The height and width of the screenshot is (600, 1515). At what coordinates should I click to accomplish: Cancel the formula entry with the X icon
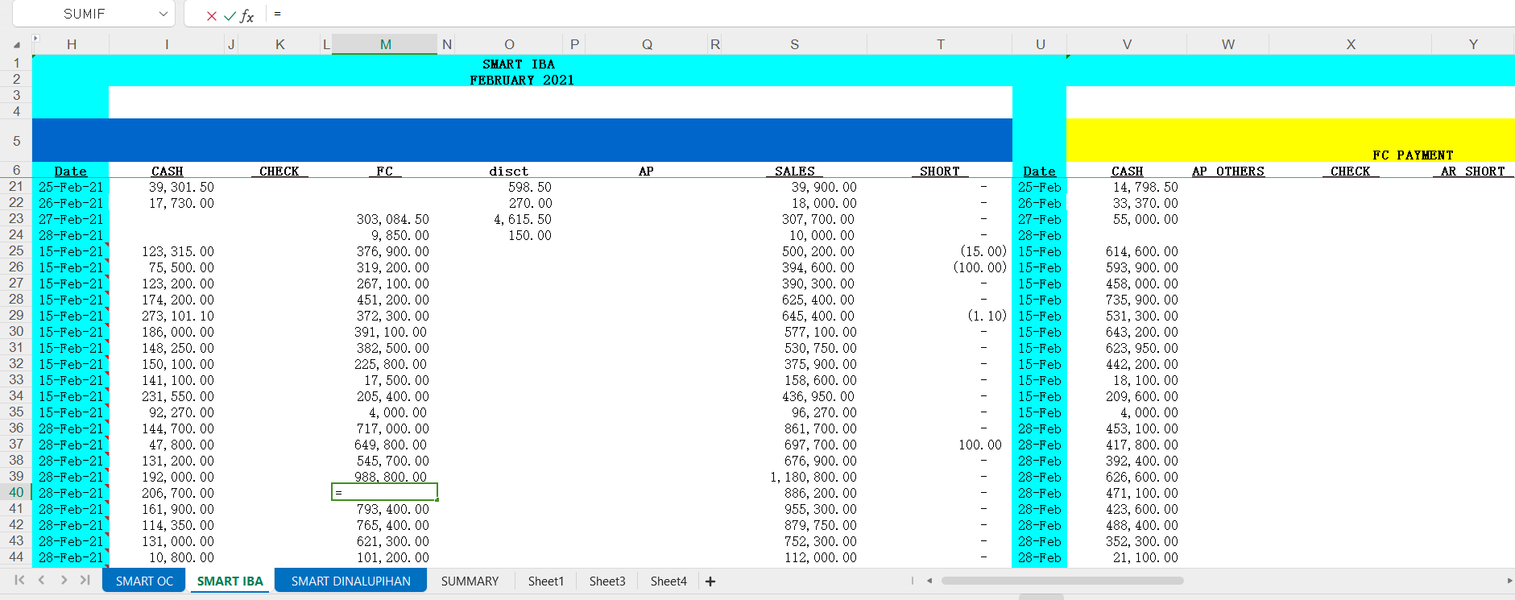point(211,15)
